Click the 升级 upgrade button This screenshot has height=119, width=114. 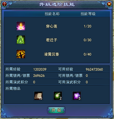(x=56, y=110)
